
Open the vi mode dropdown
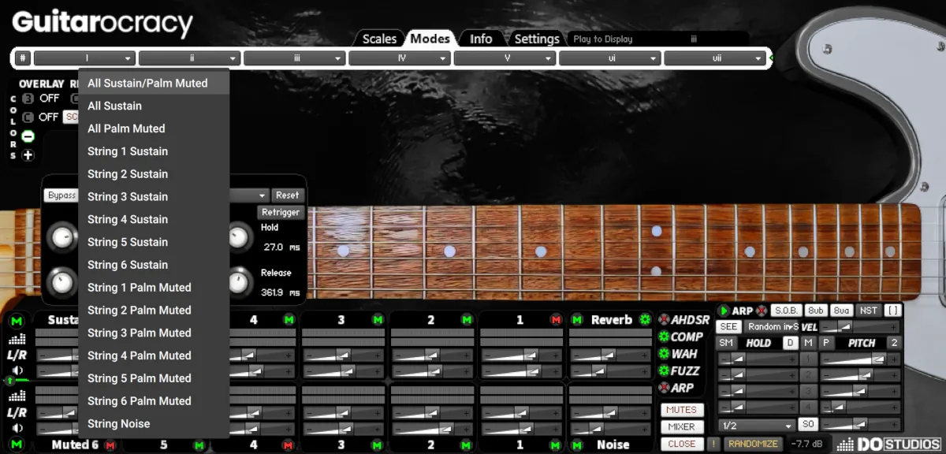[610, 58]
